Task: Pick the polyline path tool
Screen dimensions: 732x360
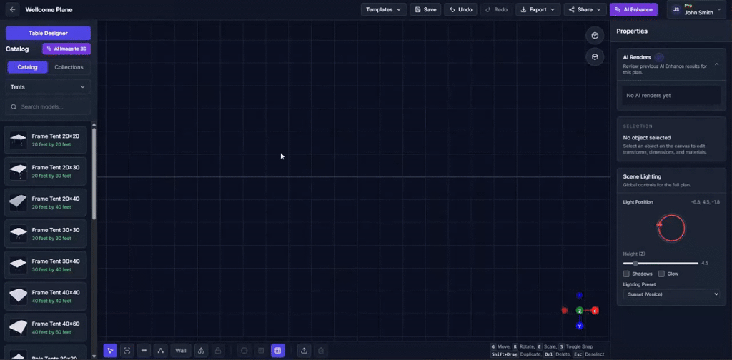Action: coord(161,351)
